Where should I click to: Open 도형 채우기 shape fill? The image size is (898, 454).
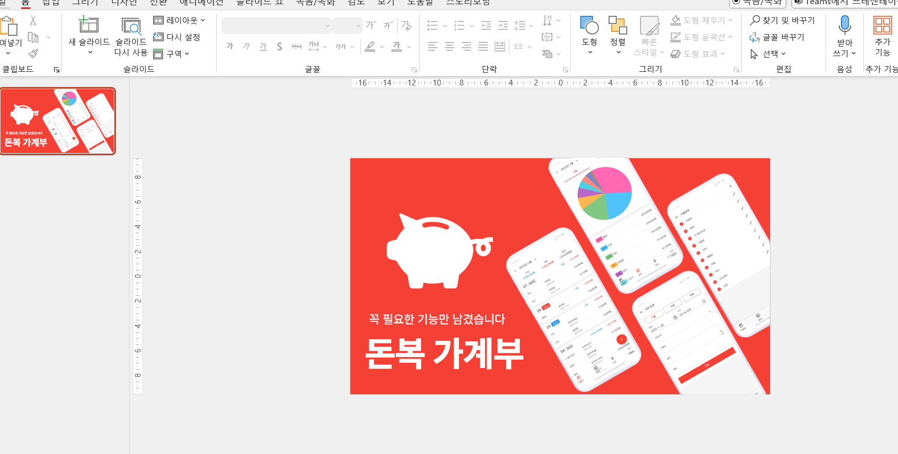click(701, 20)
